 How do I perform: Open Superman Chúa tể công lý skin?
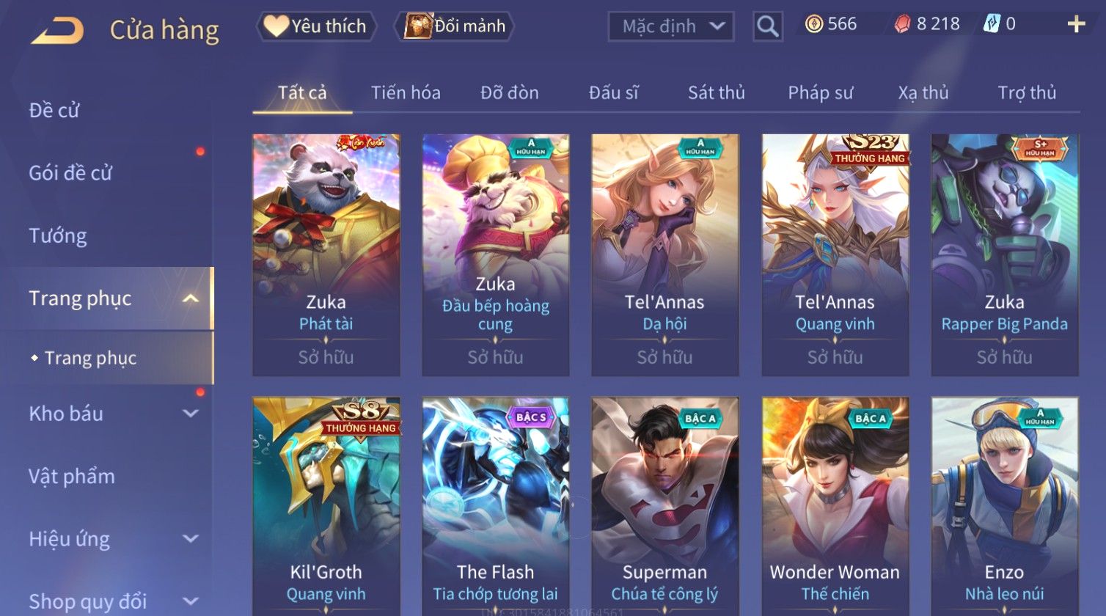[x=665, y=506]
